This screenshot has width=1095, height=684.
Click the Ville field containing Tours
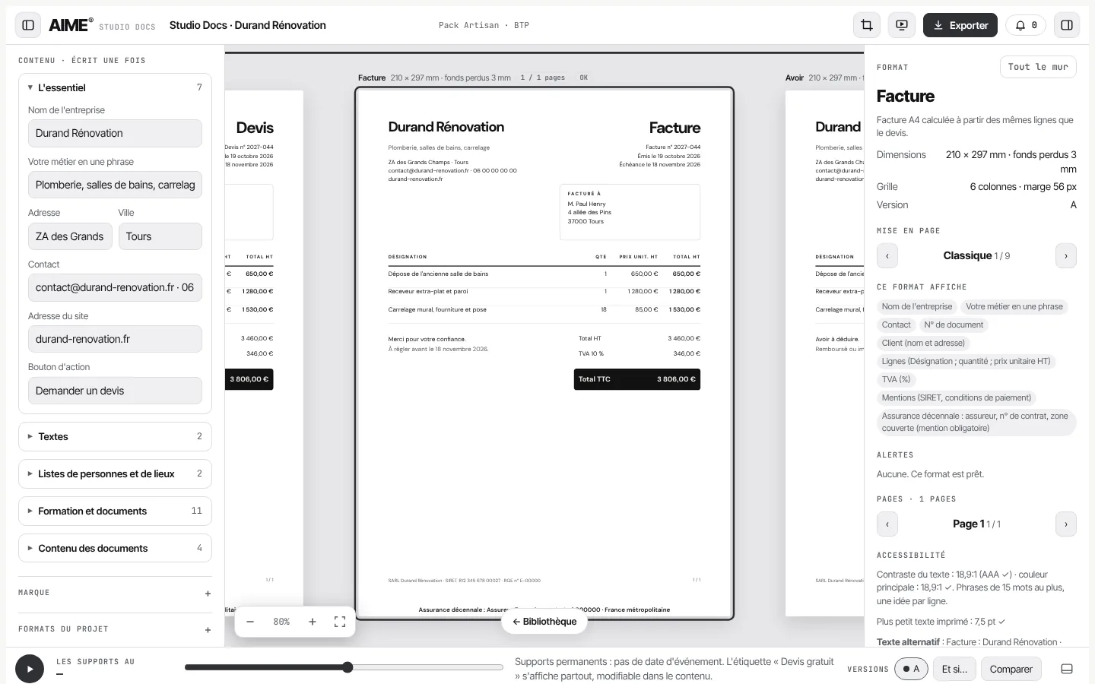click(x=160, y=236)
